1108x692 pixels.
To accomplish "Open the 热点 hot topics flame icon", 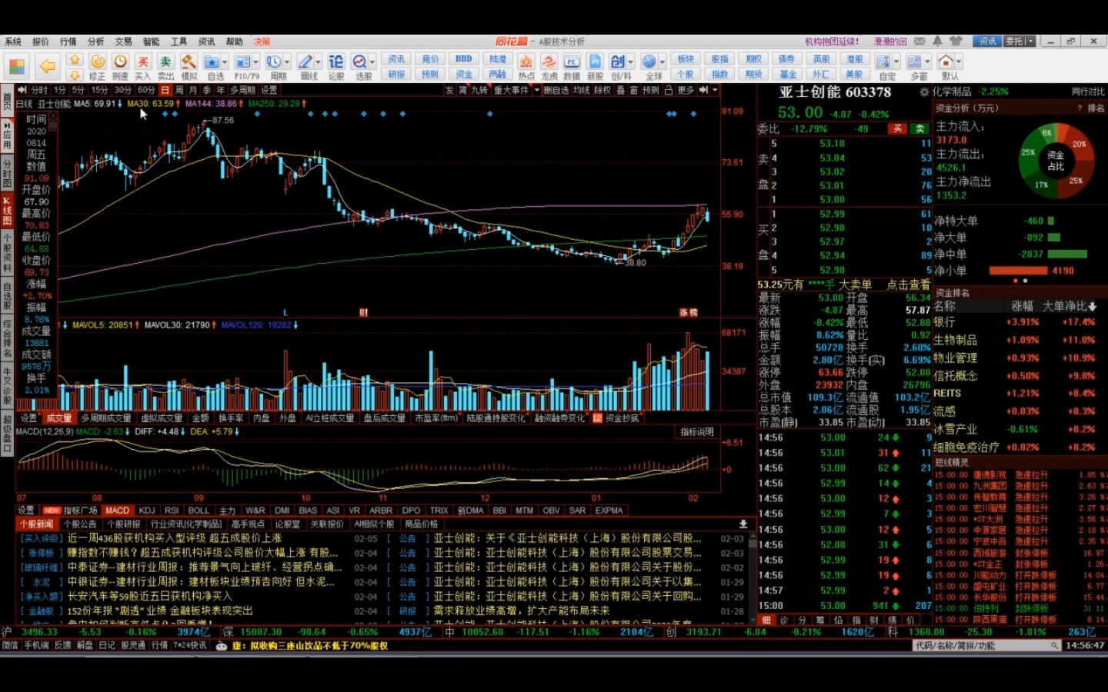I will pyautogui.click(x=526, y=62).
